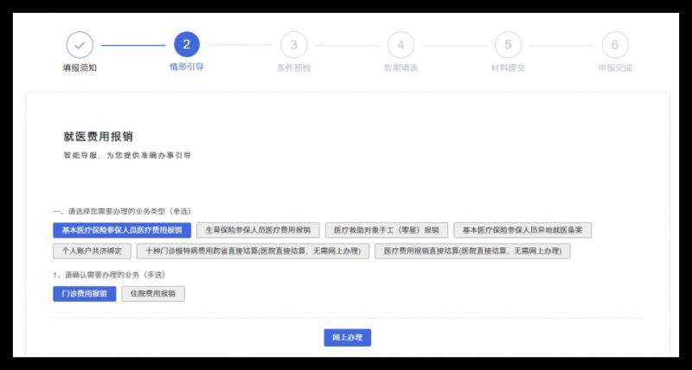
Task: Toggle 住院费用报销 selection
Action: tap(153, 294)
